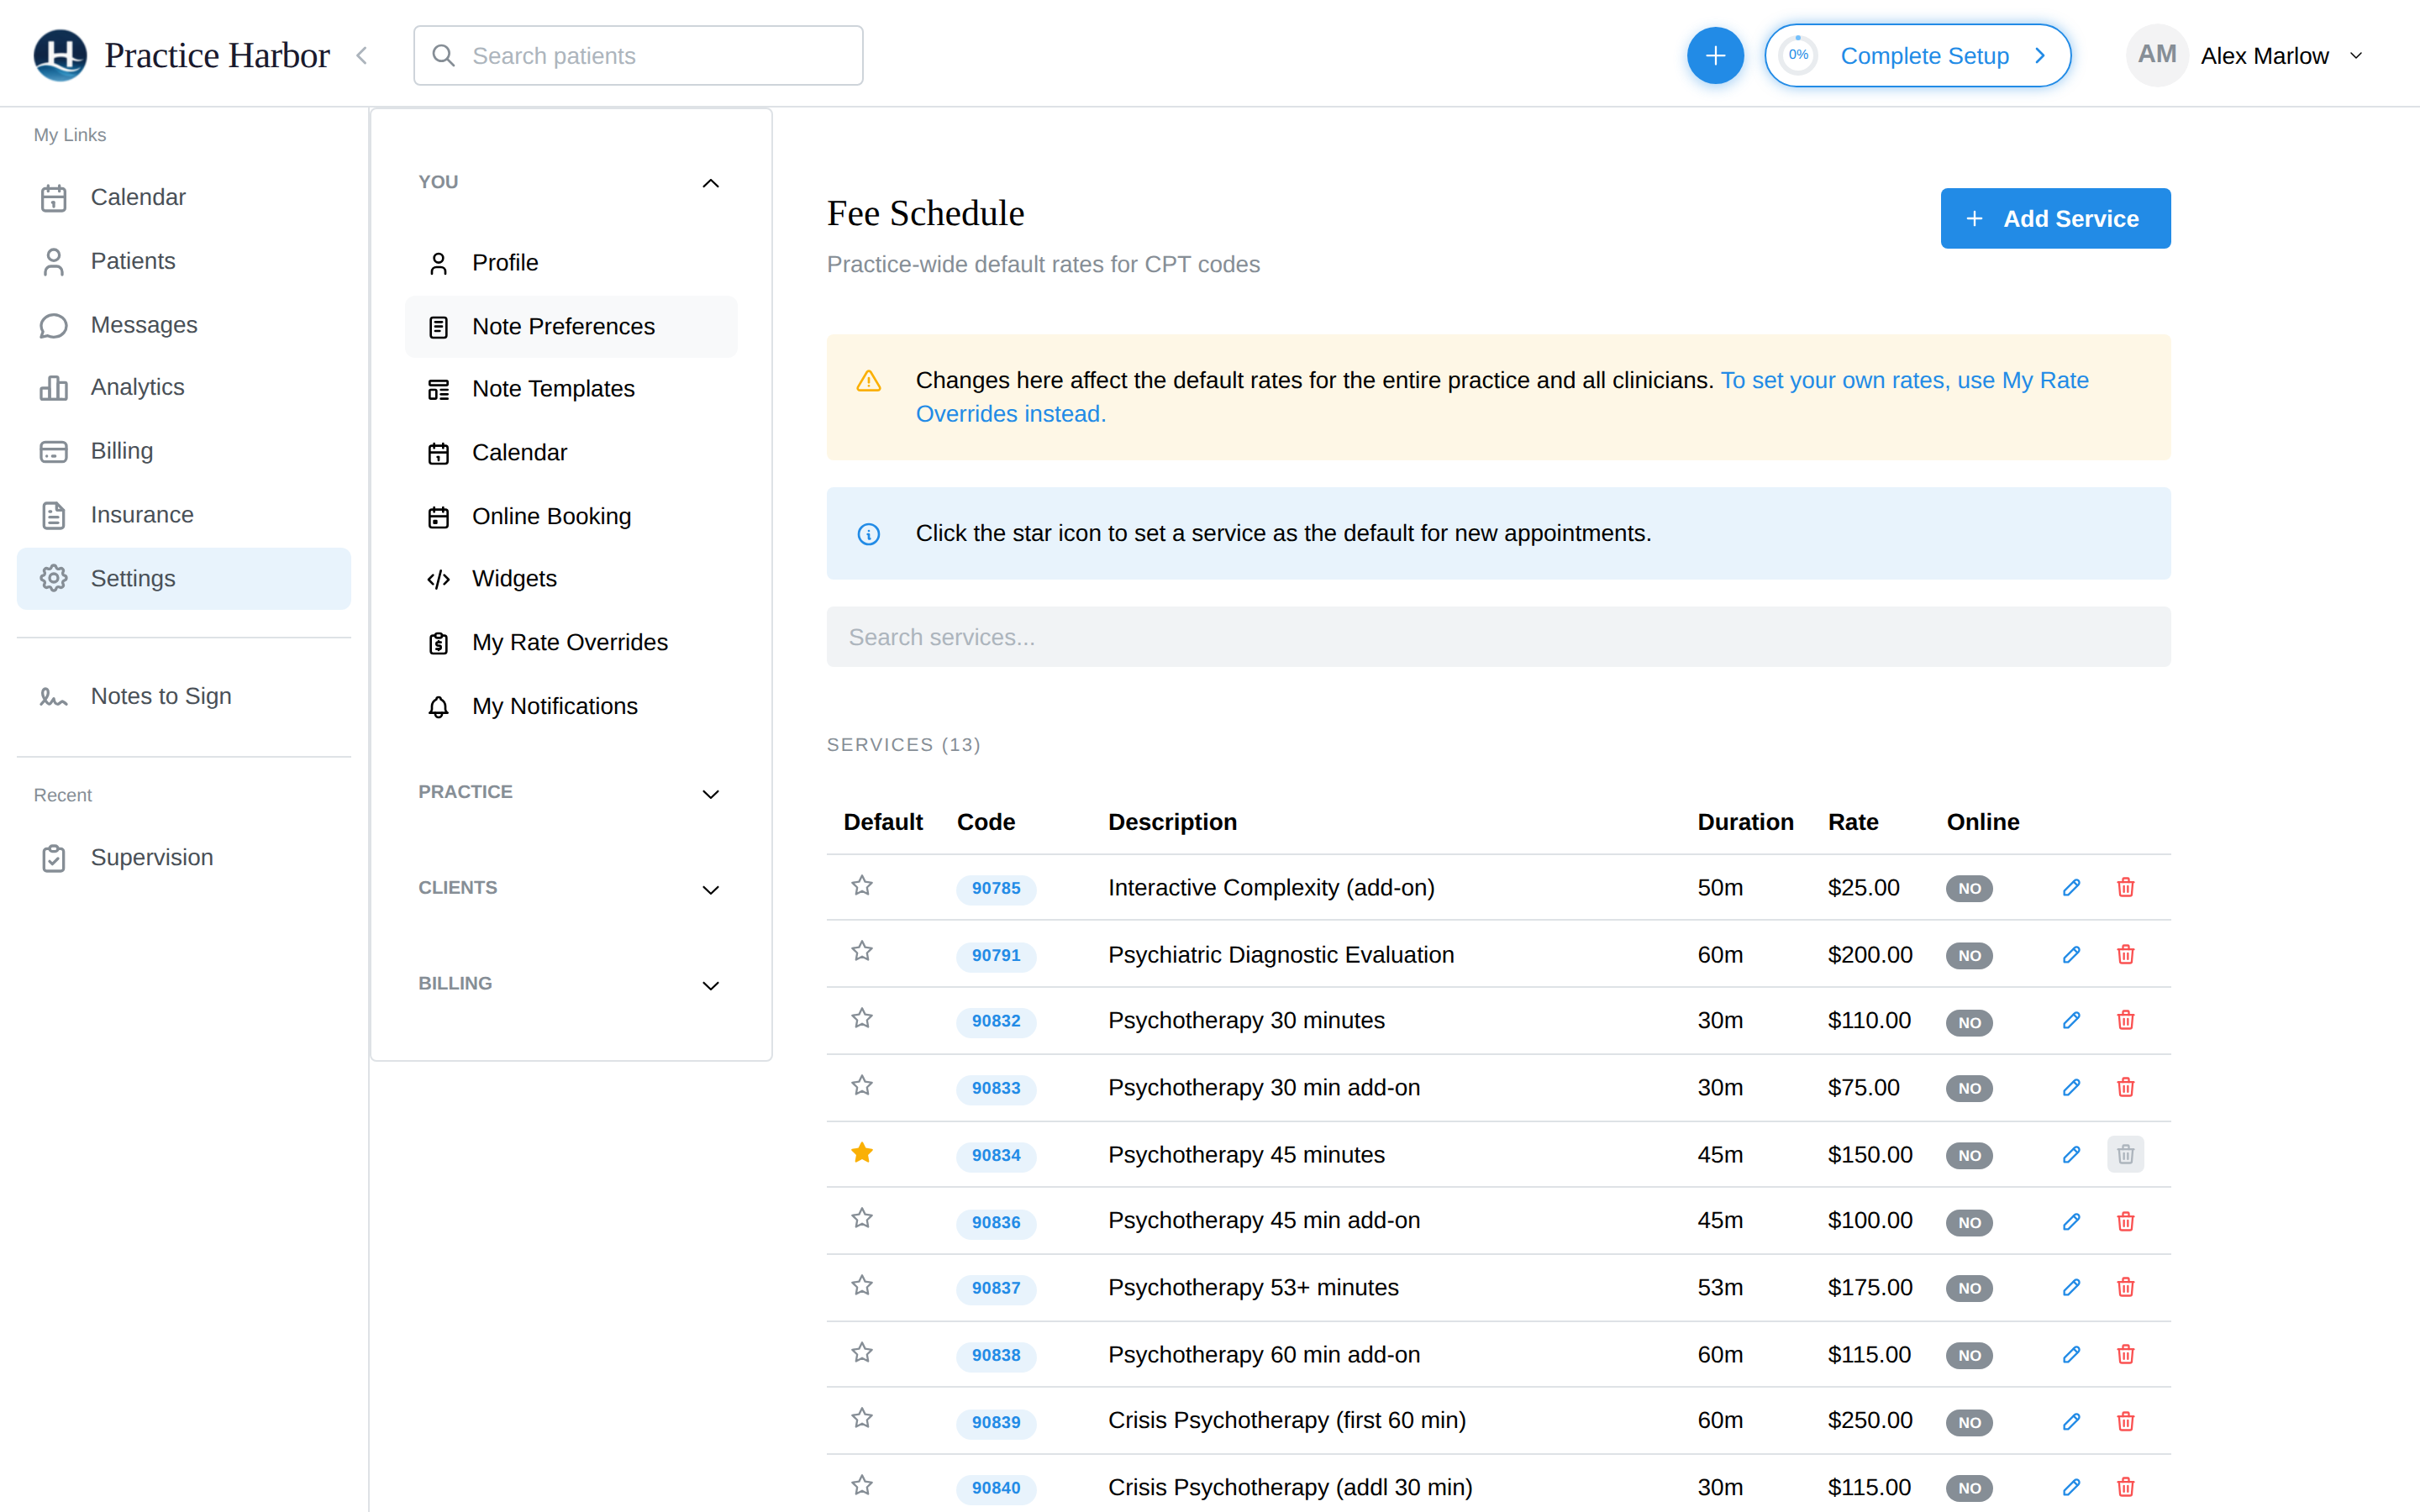Edit the 90837 Psychotherapy 53+ minutes row
The image size is (2420, 1512).
point(2071,1288)
